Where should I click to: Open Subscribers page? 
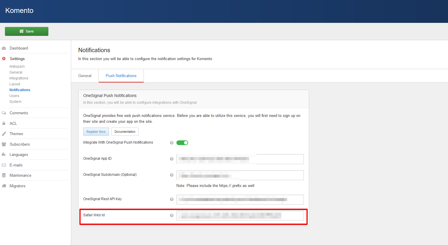tap(20, 144)
